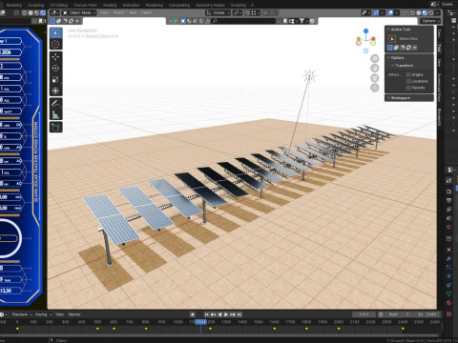
Task: Switch to the Geometry Nodes workspace tab
Action: [210, 5]
